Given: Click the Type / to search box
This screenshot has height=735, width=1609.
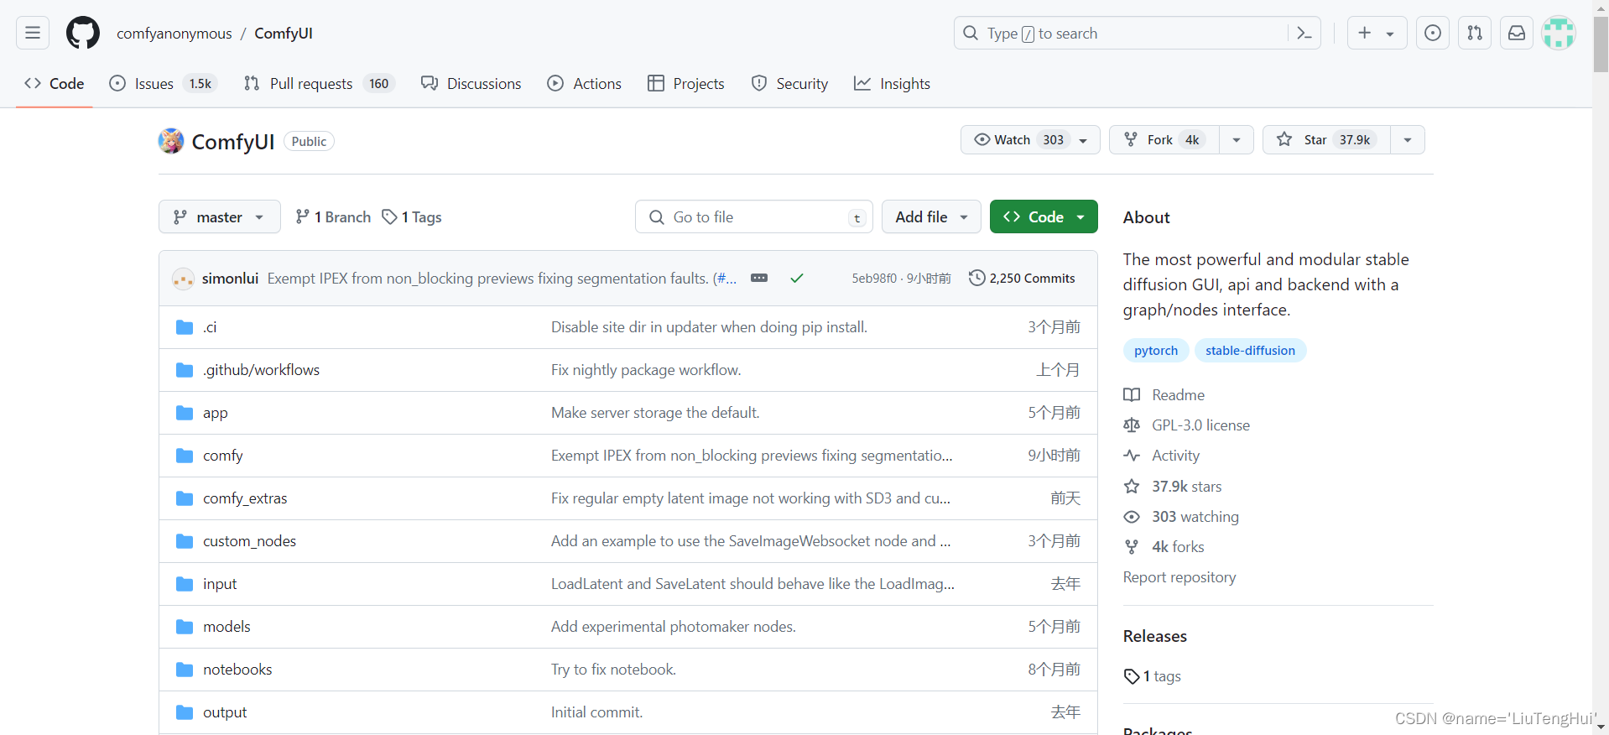Looking at the screenshot, I should tap(1138, 33).
